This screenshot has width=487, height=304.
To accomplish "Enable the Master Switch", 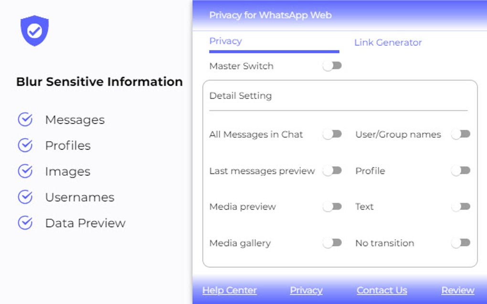I will (x=333, y=66).
